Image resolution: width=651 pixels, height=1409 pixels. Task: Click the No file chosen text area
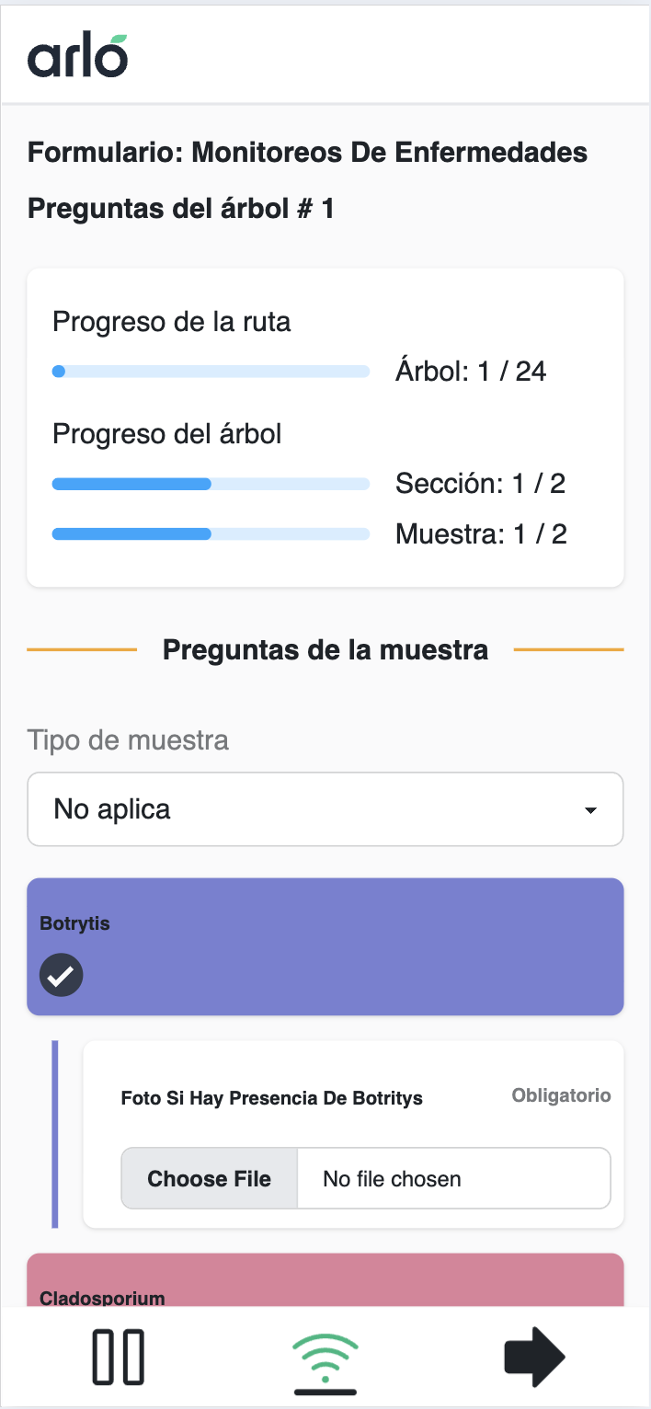tap(453, 1178)
